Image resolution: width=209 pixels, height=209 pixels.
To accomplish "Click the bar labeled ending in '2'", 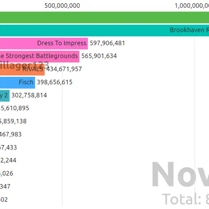I will (x=4, y=96).
